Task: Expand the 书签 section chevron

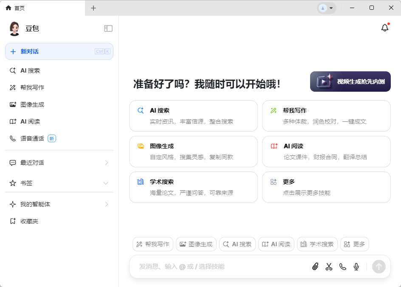Action: coord(106,183)
